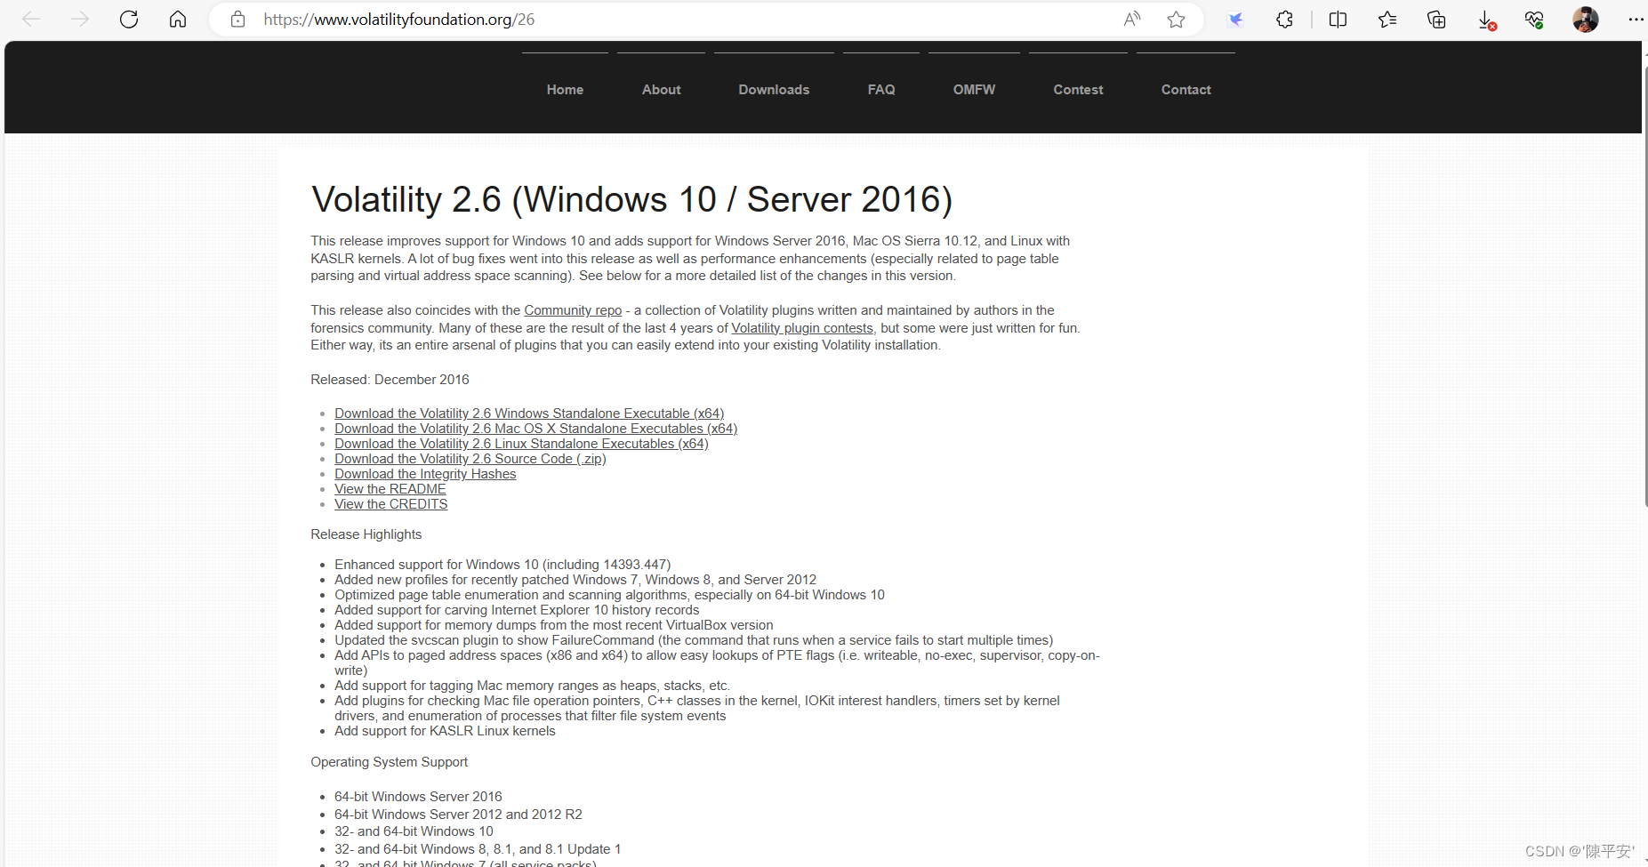Download the Volatility 2.6 Source Code

pos(470,458)
